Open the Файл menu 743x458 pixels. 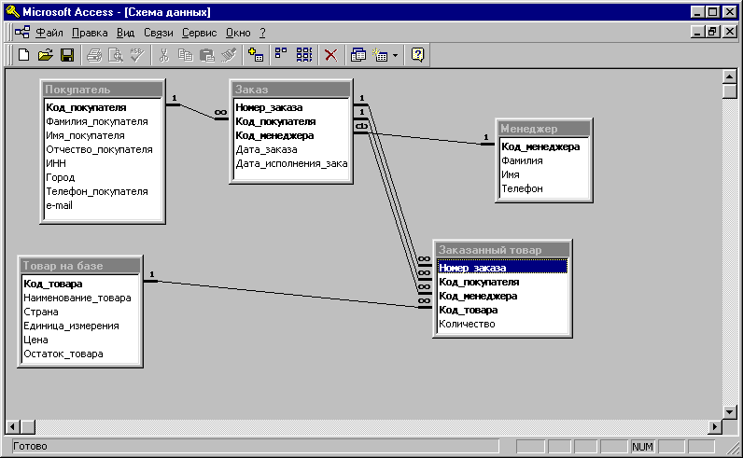click(49, 33)
